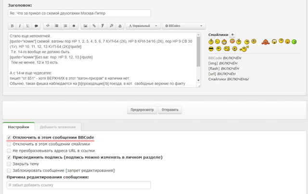Insert an image using the picture icon

click(86, 25)
